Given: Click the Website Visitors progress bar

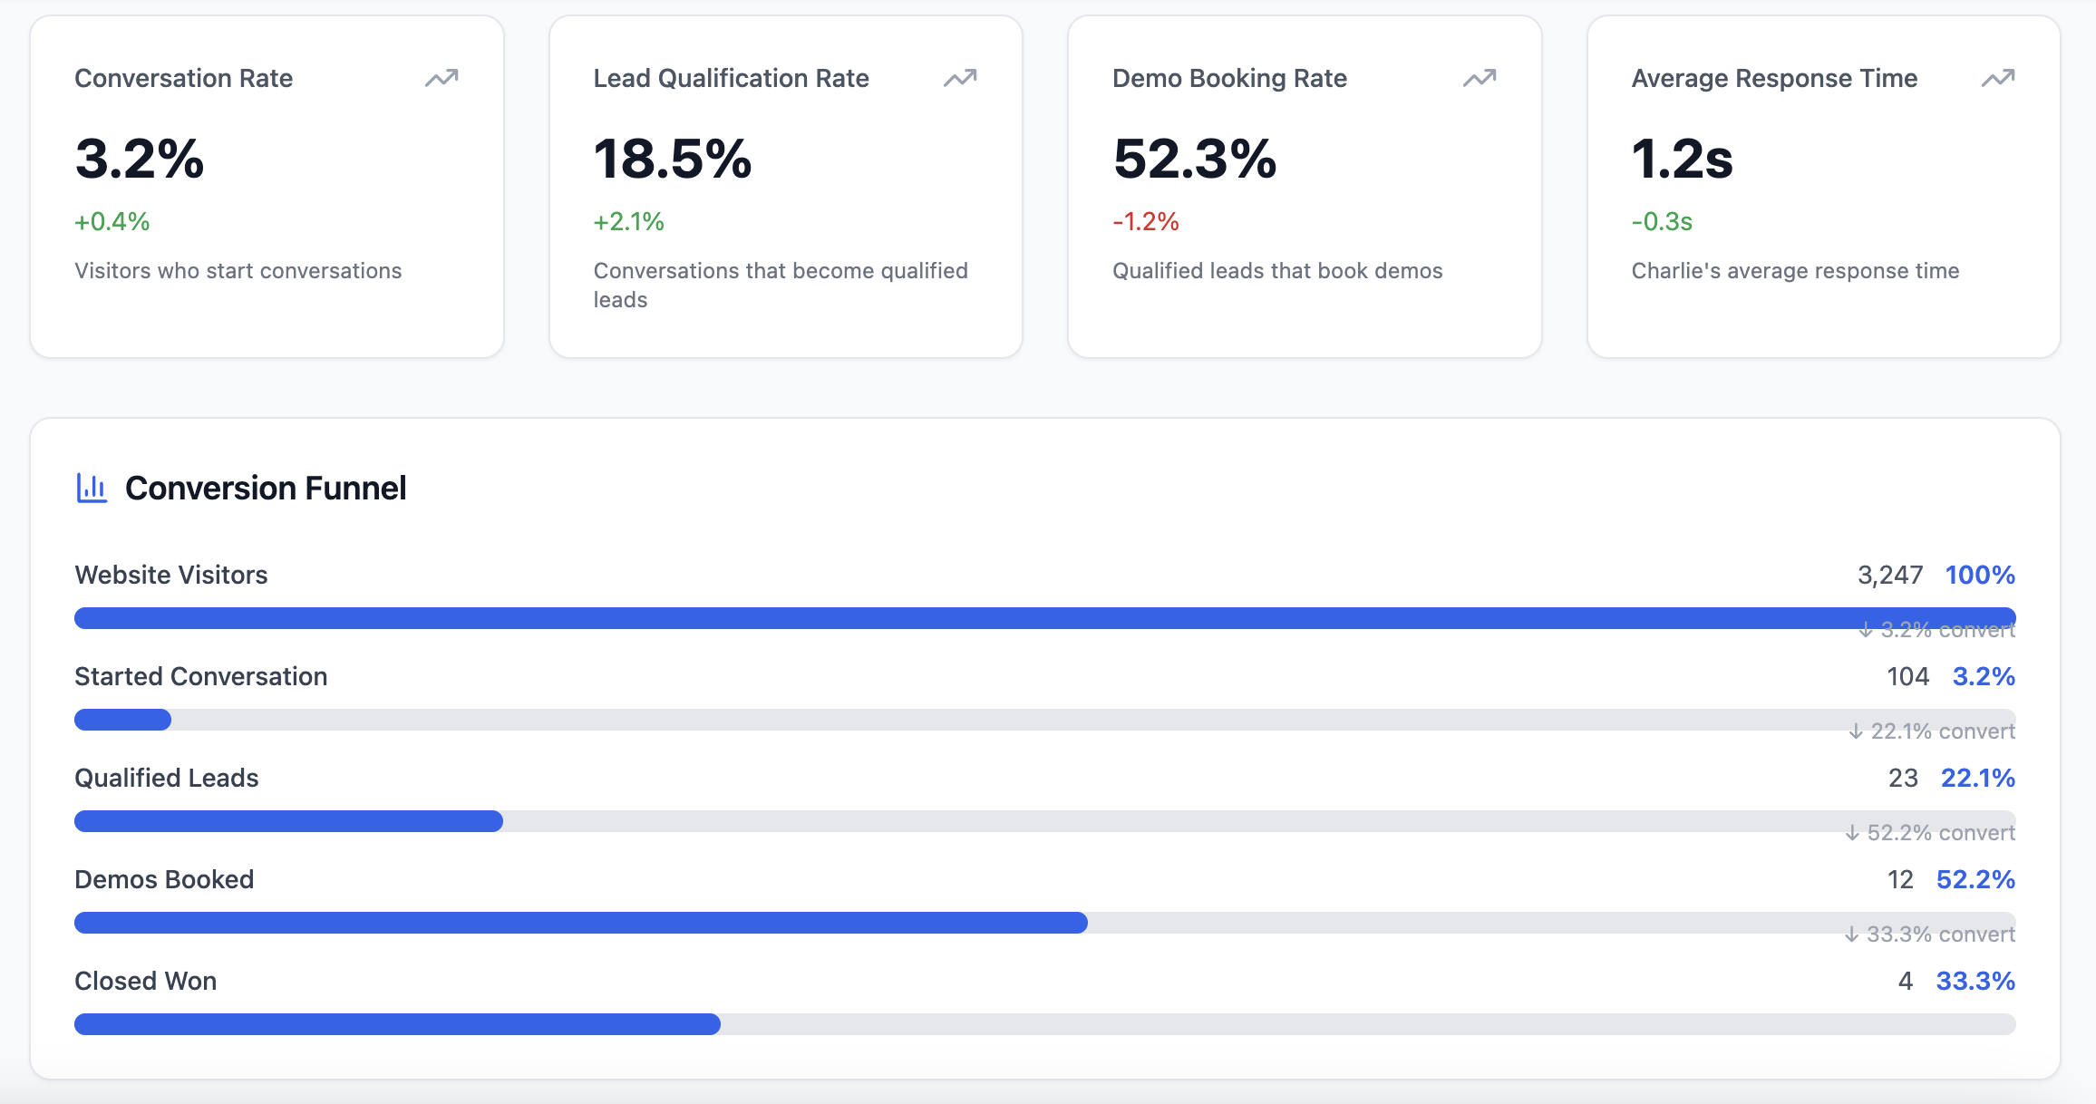Looking at the screenshot, I should point(1044,618).
